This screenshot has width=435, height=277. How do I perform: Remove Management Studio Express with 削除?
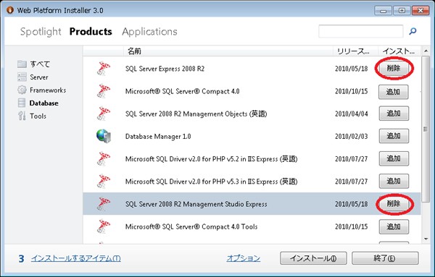pyautogui.click(x=394, y=204)
